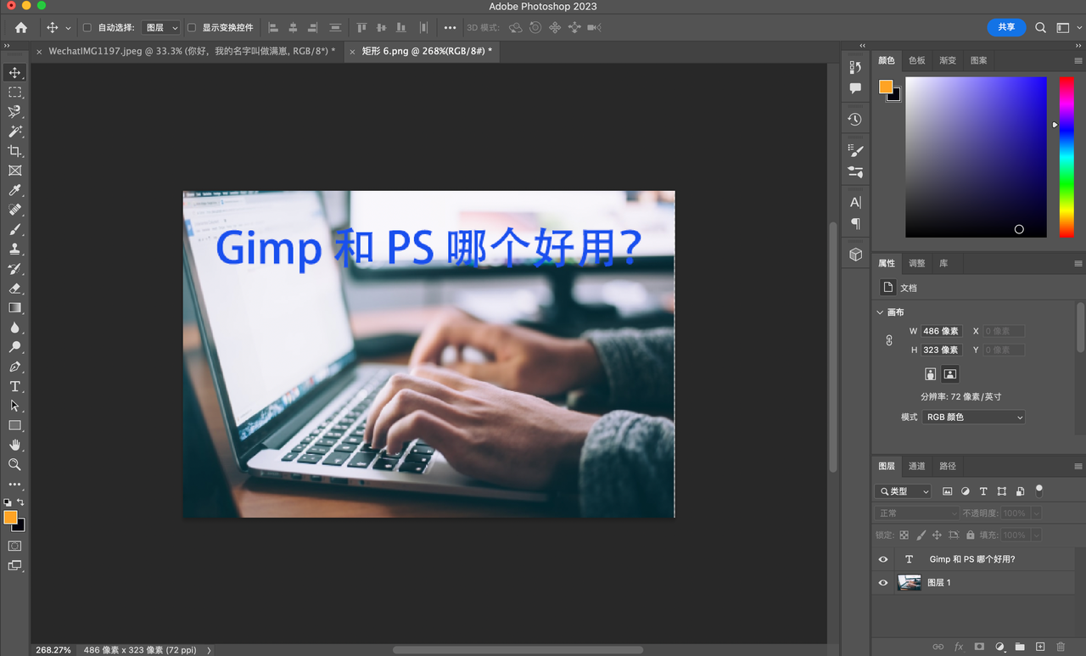Toggle filter for type layers

[983, 491]
